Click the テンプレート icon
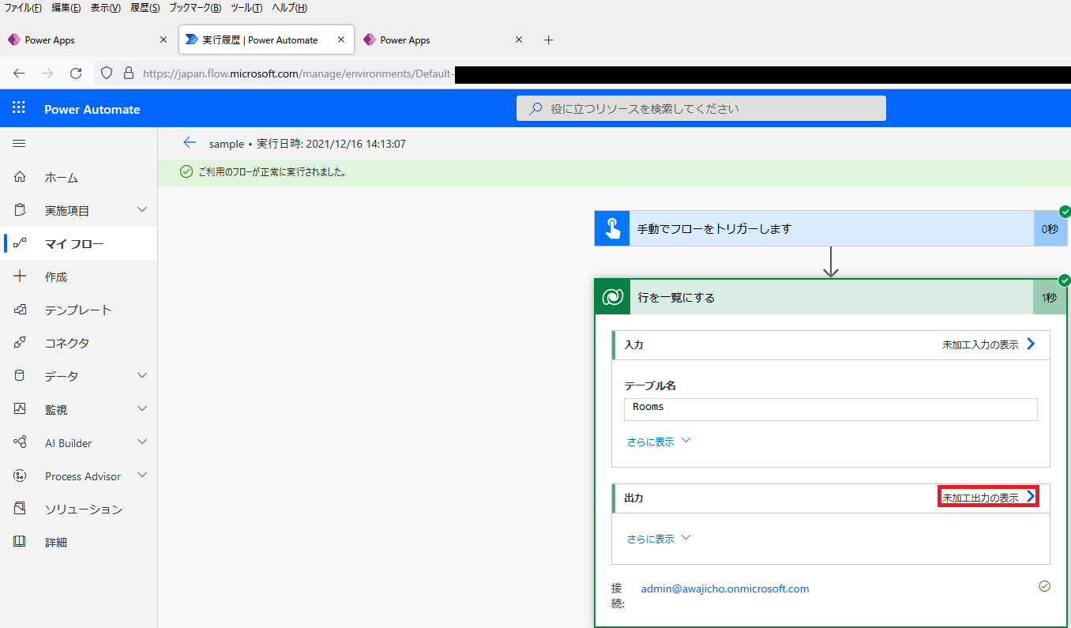Viewport: 1071px width, 628px height. [20, 310]
